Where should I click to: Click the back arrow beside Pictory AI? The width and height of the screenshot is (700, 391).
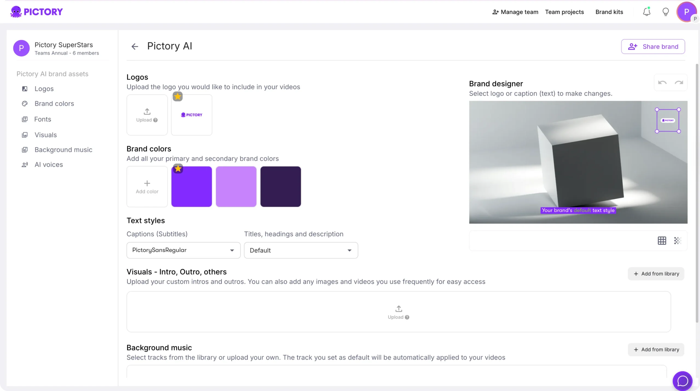(x=135, y=46)
